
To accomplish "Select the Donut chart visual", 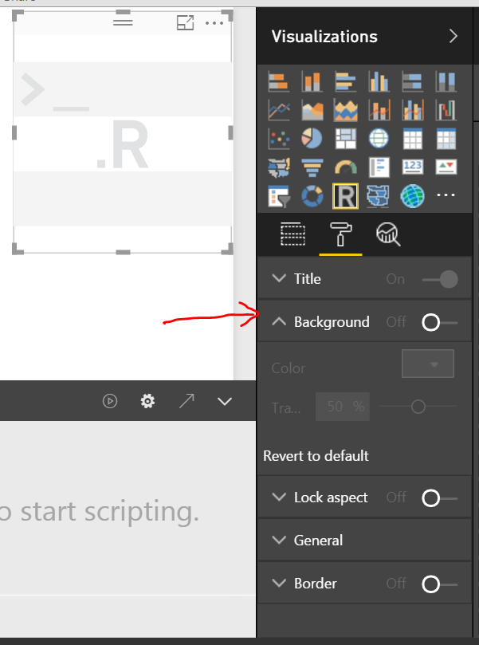I will 312,196.
